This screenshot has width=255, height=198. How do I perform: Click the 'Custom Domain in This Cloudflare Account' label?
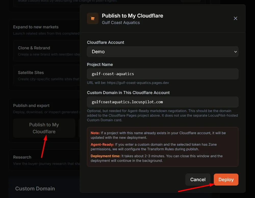[128, 92]
